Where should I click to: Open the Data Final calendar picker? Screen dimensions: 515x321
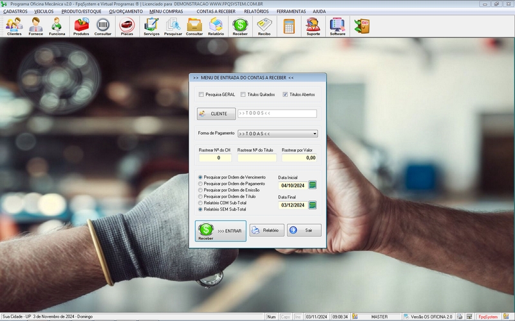(x=313, y=205)
